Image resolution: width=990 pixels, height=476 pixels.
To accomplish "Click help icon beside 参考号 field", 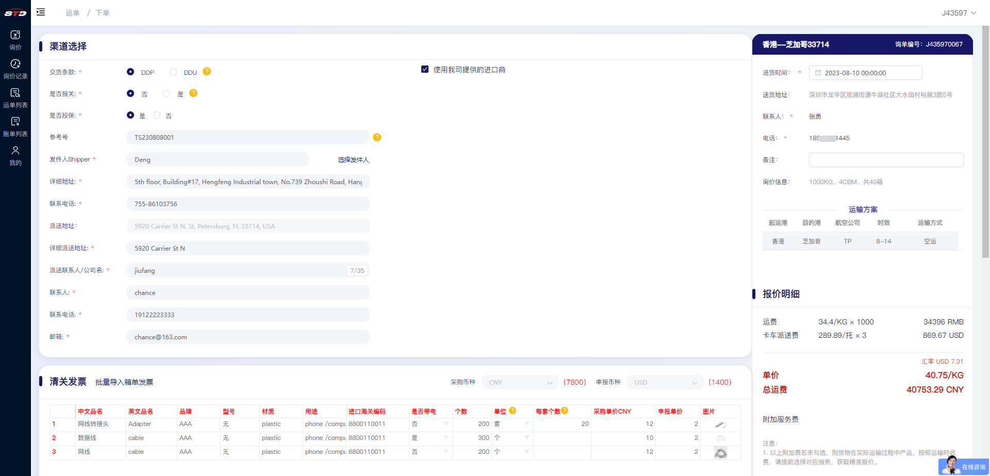I will pos(377,137).
